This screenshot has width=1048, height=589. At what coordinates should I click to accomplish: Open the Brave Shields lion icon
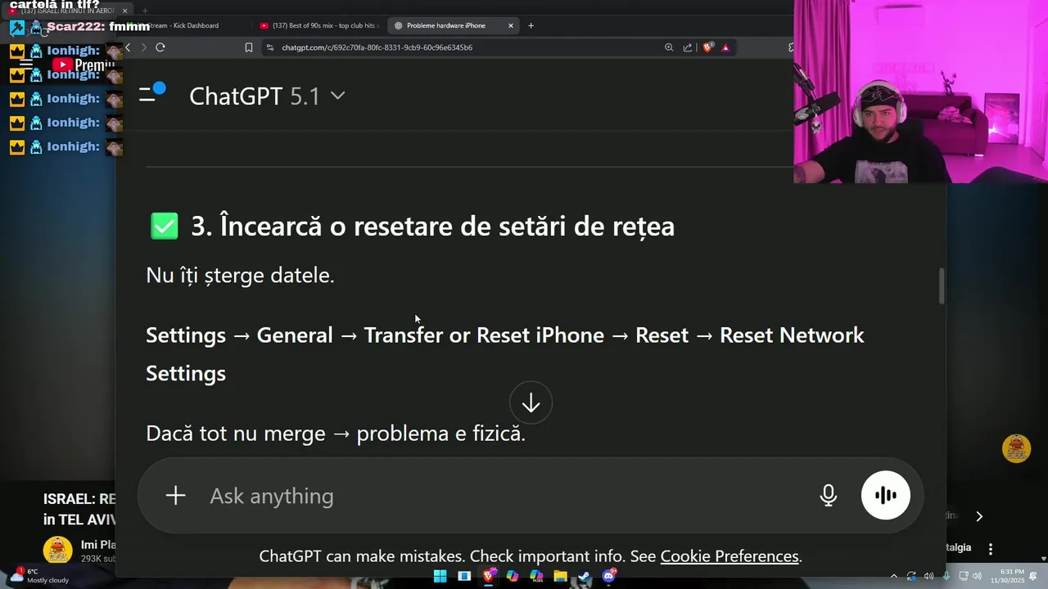[x=708, y=47]
